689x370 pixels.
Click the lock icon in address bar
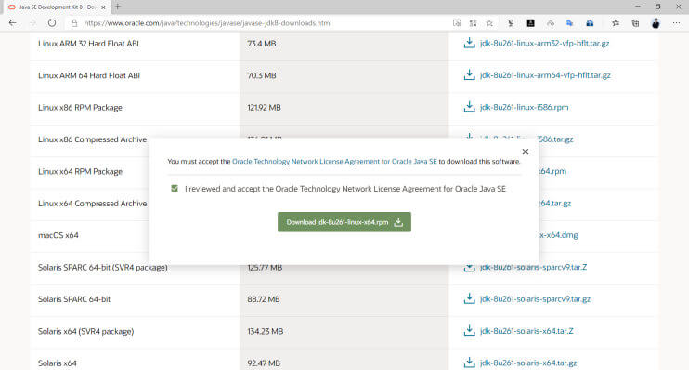tap(74, 23)
